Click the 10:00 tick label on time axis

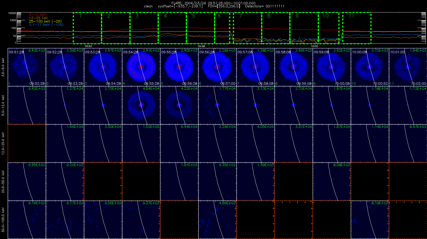pyautogui.click(x=314, y=46)
